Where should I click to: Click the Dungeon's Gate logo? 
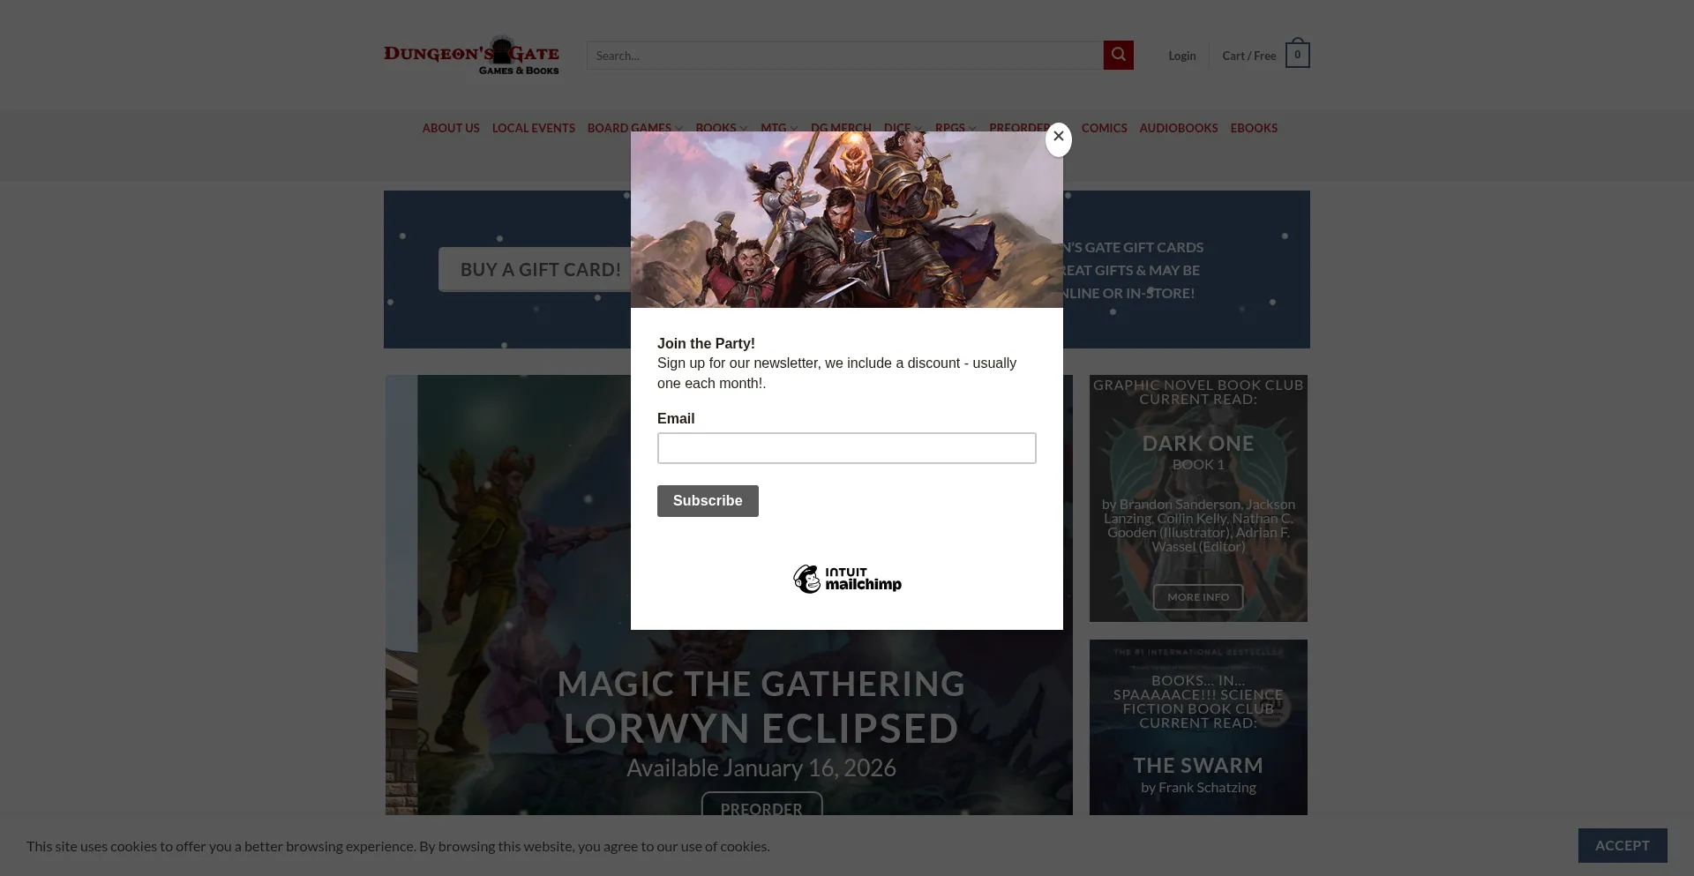[472, 55]
